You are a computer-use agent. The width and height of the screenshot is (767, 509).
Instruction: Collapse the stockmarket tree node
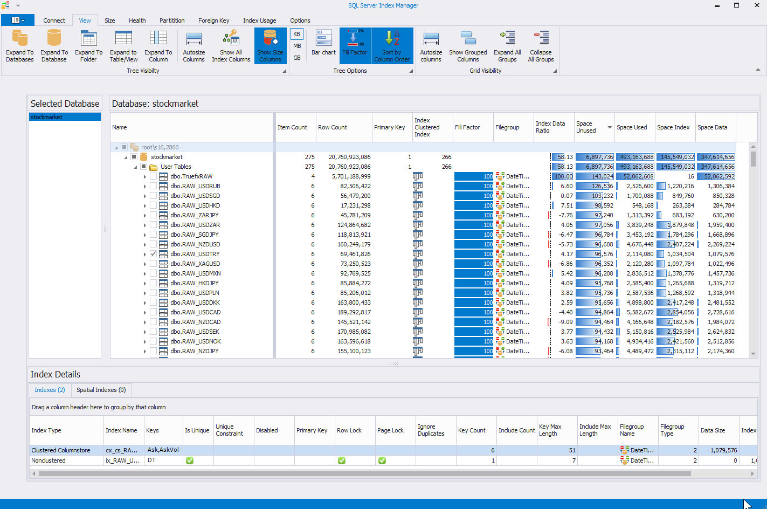click(126, 157)
